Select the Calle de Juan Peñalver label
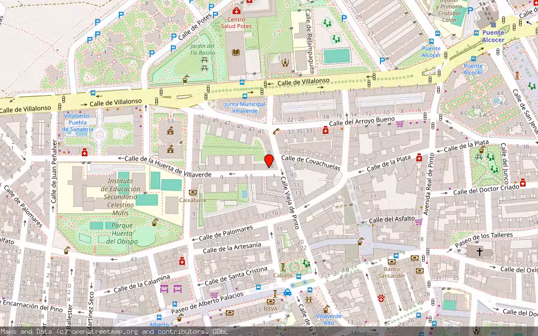This screenshot has width=538, height=336. (x=54, y=171)
